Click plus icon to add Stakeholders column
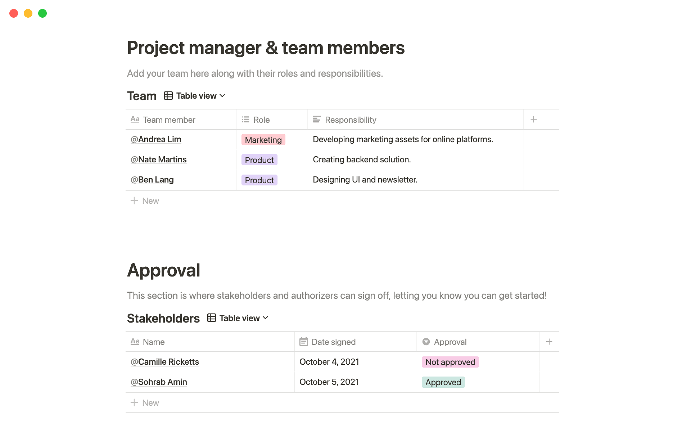Image resolution: width=691 pixels, height=432 pixels. (549, 342)
